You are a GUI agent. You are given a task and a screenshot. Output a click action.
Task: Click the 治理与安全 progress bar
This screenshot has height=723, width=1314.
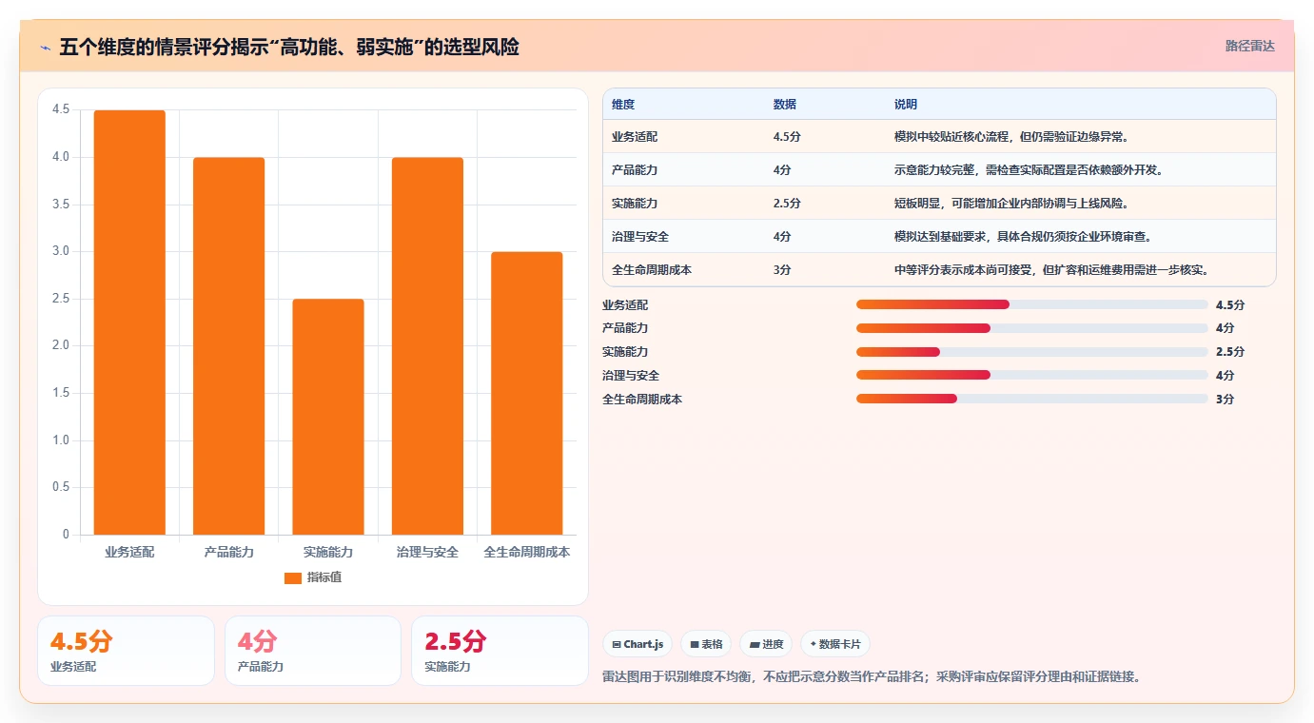point(1031,375)
